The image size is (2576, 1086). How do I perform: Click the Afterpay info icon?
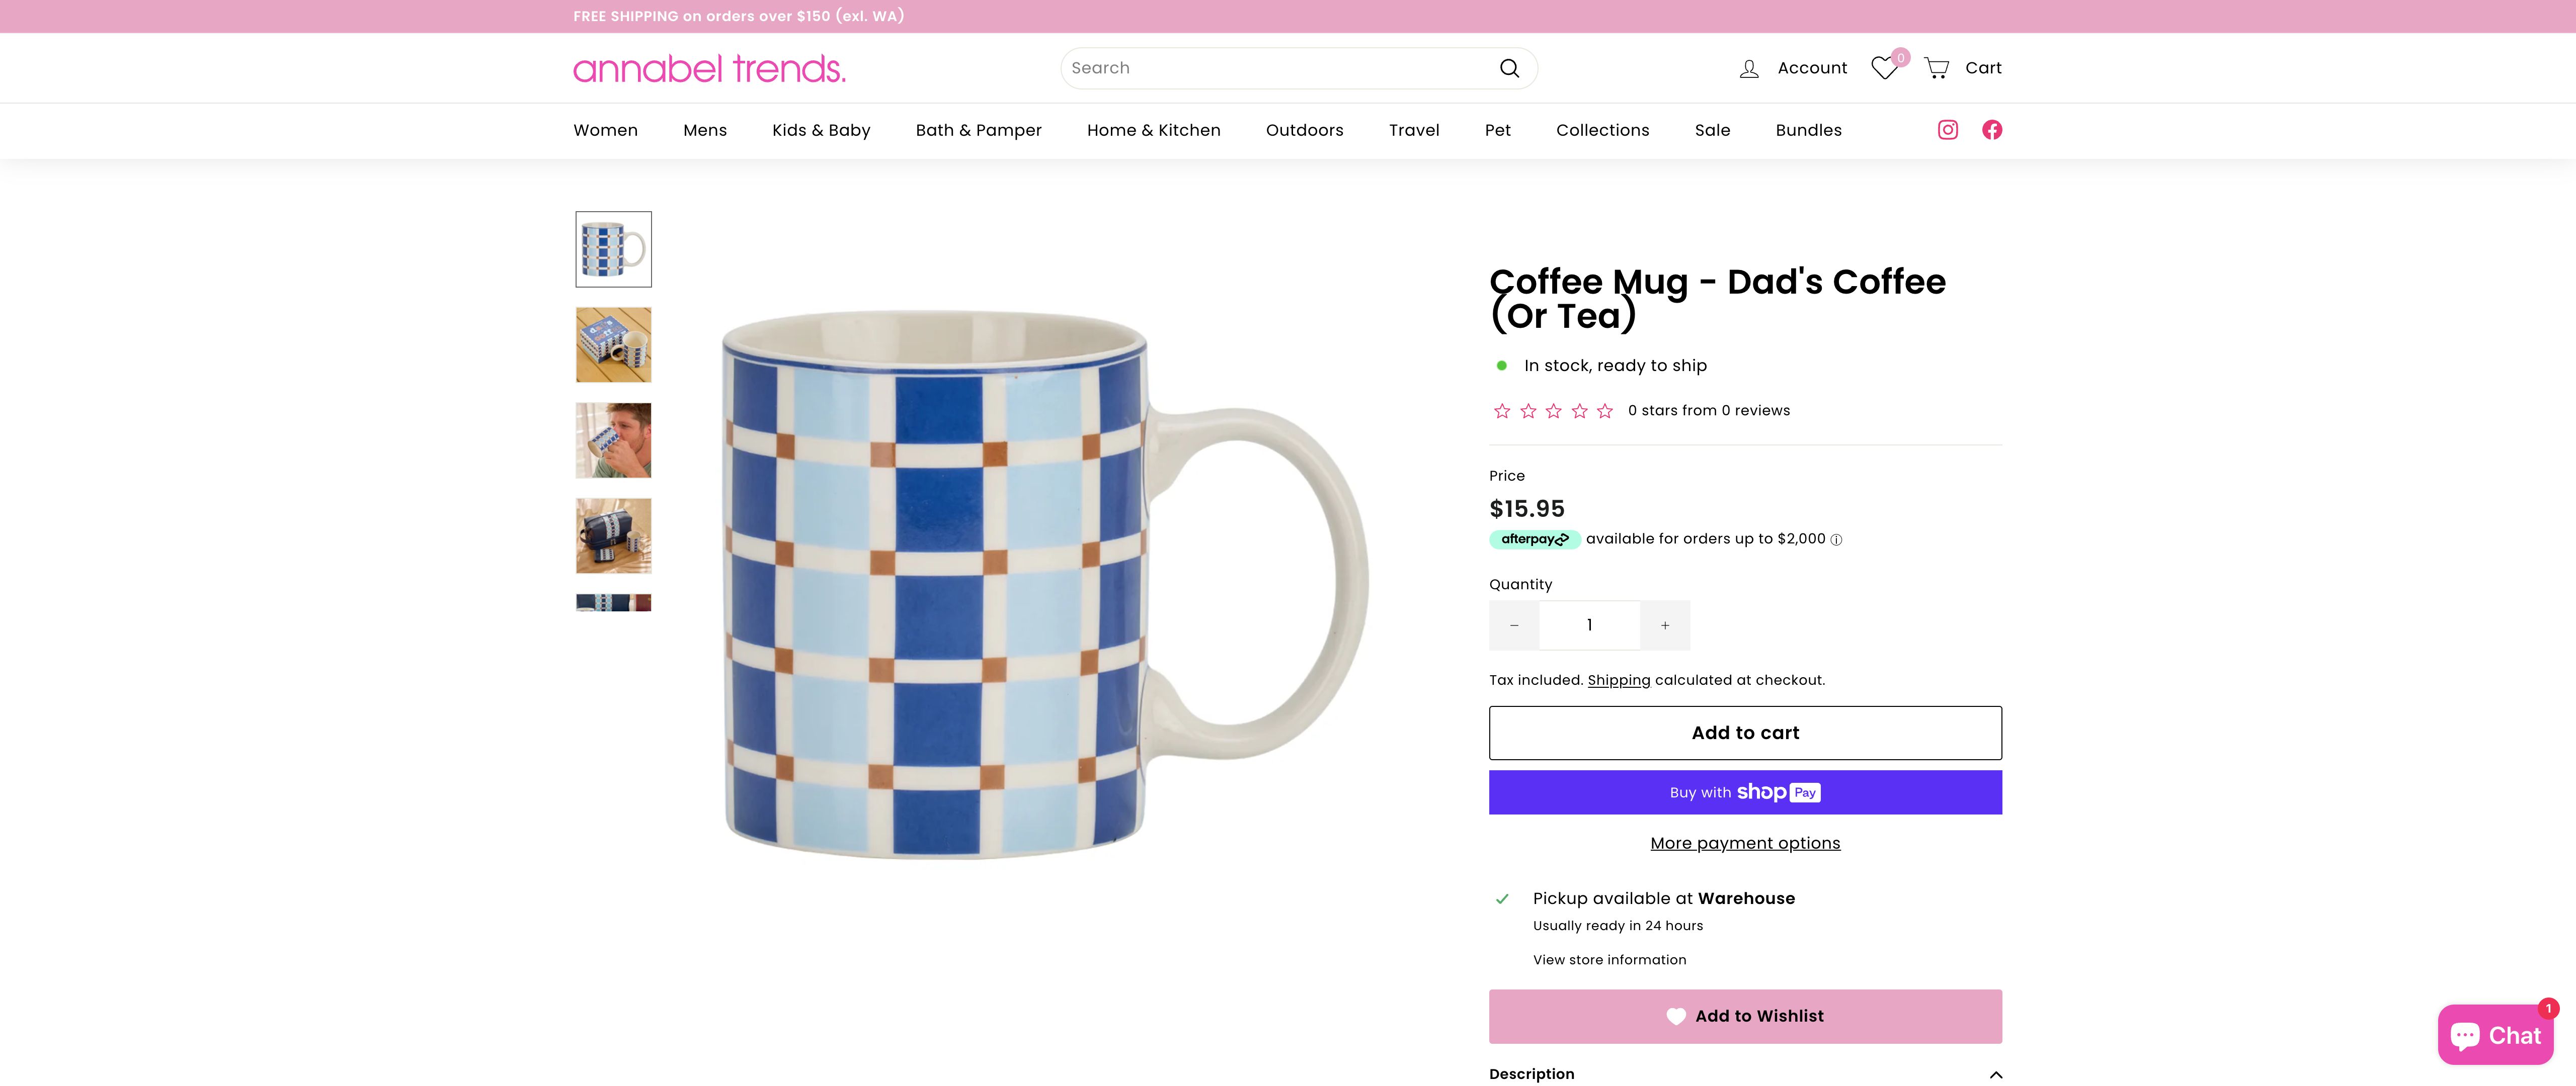(x=1836, y=539)
